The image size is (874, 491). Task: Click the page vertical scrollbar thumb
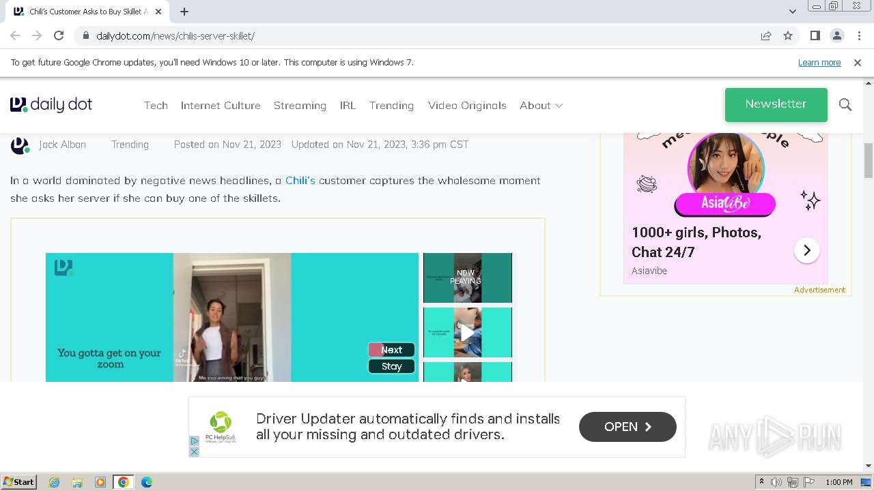(x=869, y=160)
